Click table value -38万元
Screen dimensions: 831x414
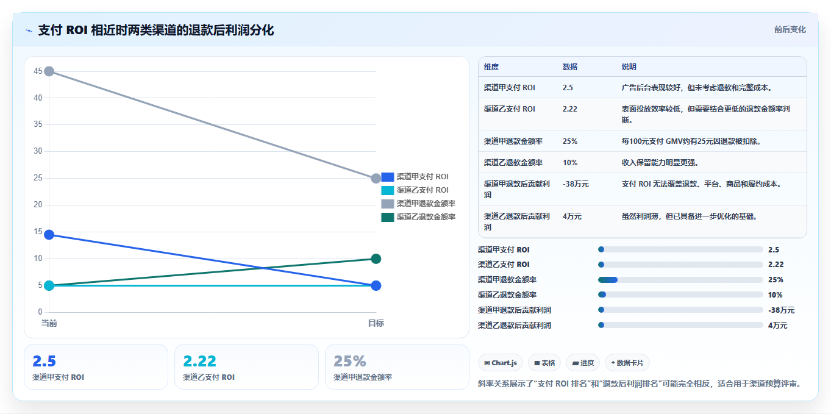(x=576, y=184)
